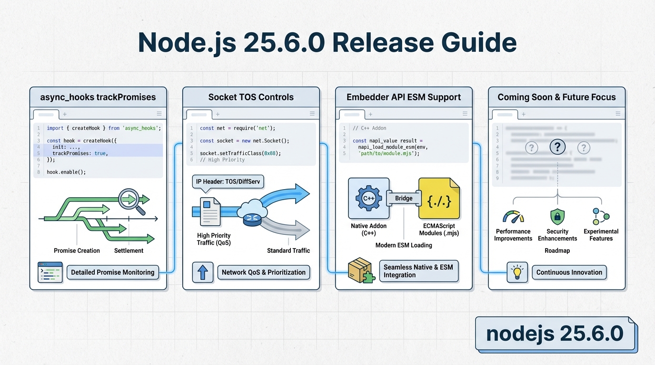
Task: Select the lightbulb icon beside Continuous Innovation
Action: click(517, 272)
